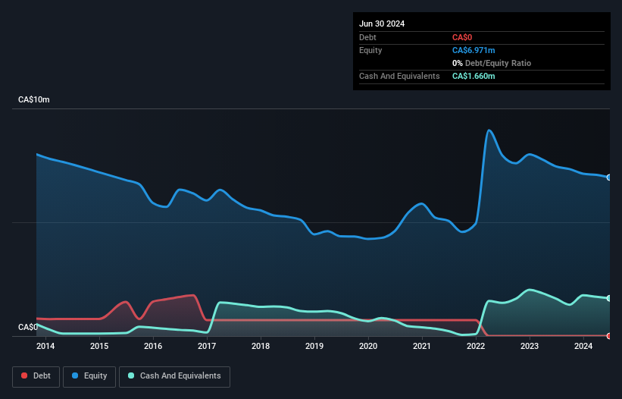
Task: Click the Equity value CA$6.971m in tooltip
Action: (x=474, y=50)
